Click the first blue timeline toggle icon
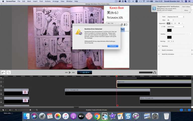The width and height of the screenshot is (193, 121). coord(181,110)
